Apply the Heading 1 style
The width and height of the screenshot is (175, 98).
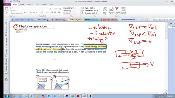pos(69,8)
